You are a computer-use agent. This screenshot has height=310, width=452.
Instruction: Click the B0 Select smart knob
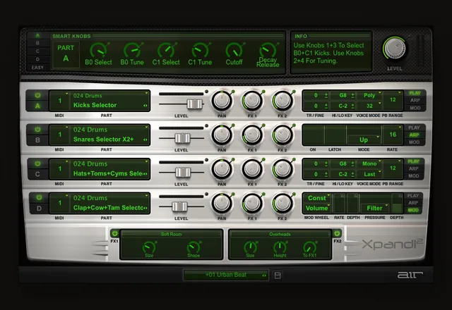click(x=99, y=51)
